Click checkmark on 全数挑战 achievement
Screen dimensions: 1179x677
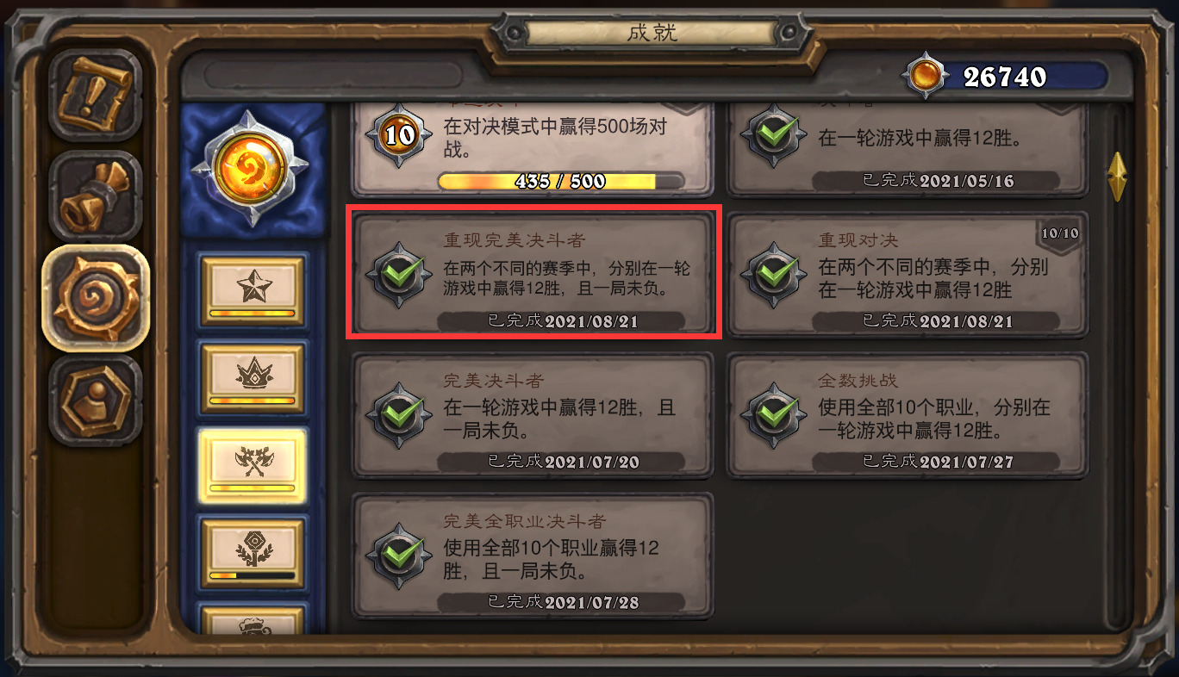773,415
